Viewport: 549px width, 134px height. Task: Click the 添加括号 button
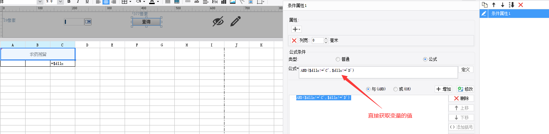click(461, 127)
